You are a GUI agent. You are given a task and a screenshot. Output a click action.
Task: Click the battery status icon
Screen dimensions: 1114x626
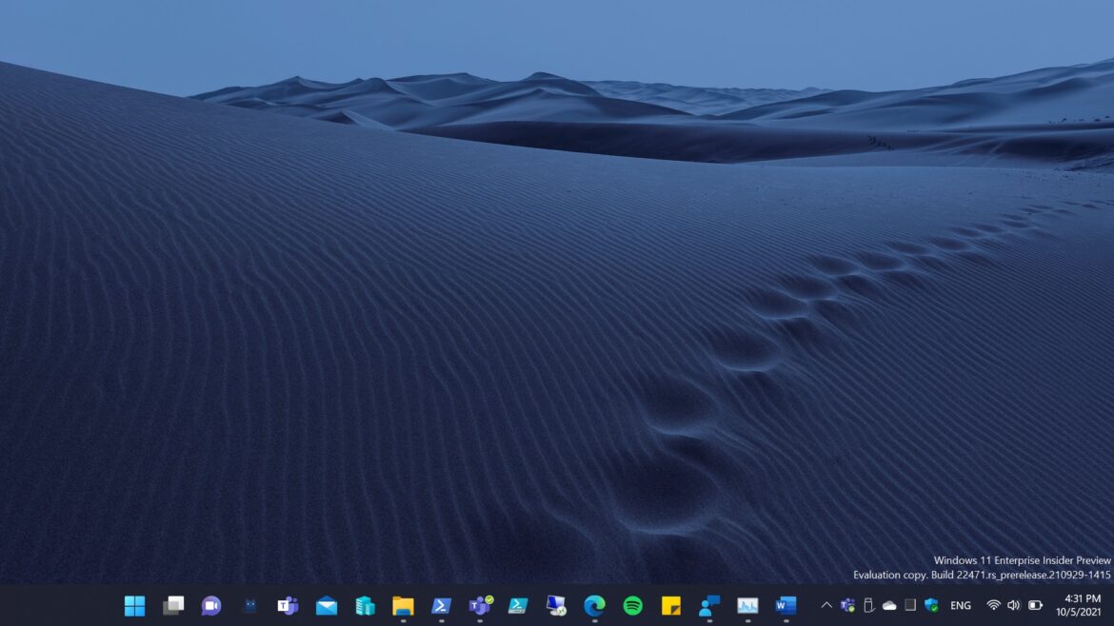(1035, 606)
